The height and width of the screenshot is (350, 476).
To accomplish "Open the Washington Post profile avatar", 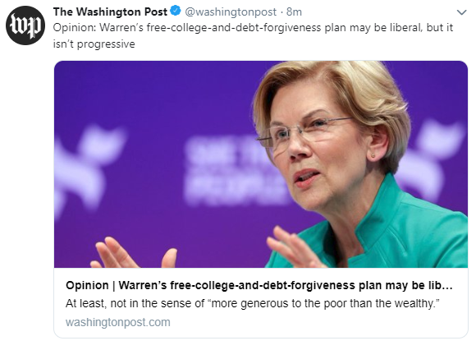I will (25, 25).
